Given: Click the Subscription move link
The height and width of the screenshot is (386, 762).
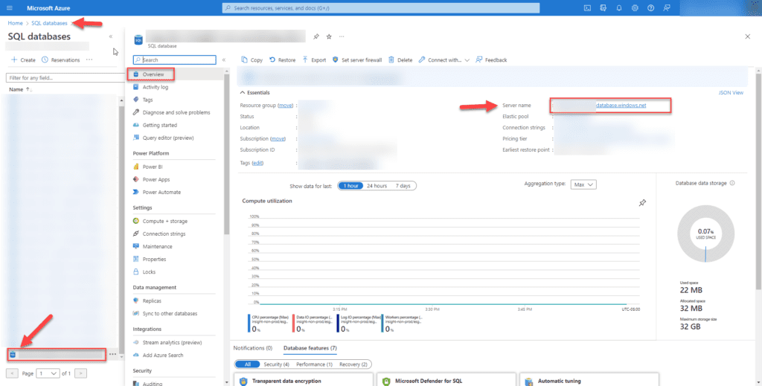Looking at the screenshot, I should [x=278, y=138].
